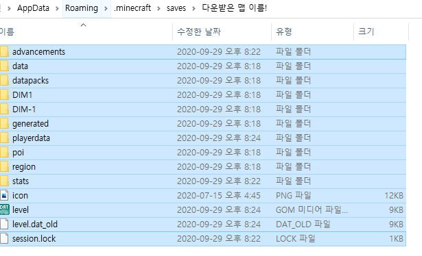Image resolution: width=422 pixels, height=256 pixels.
Task: Click 다운받은 맵 이름! in the breadcrumb
Action: coord(235,8)
